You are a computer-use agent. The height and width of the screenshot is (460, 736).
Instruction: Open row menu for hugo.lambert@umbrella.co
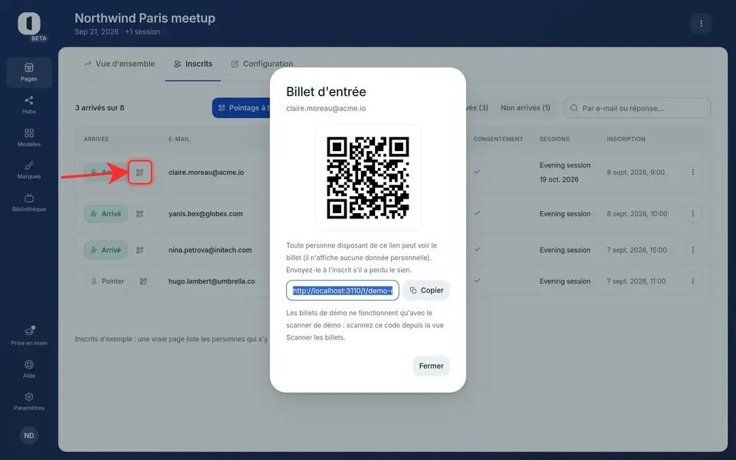(693, 281)
